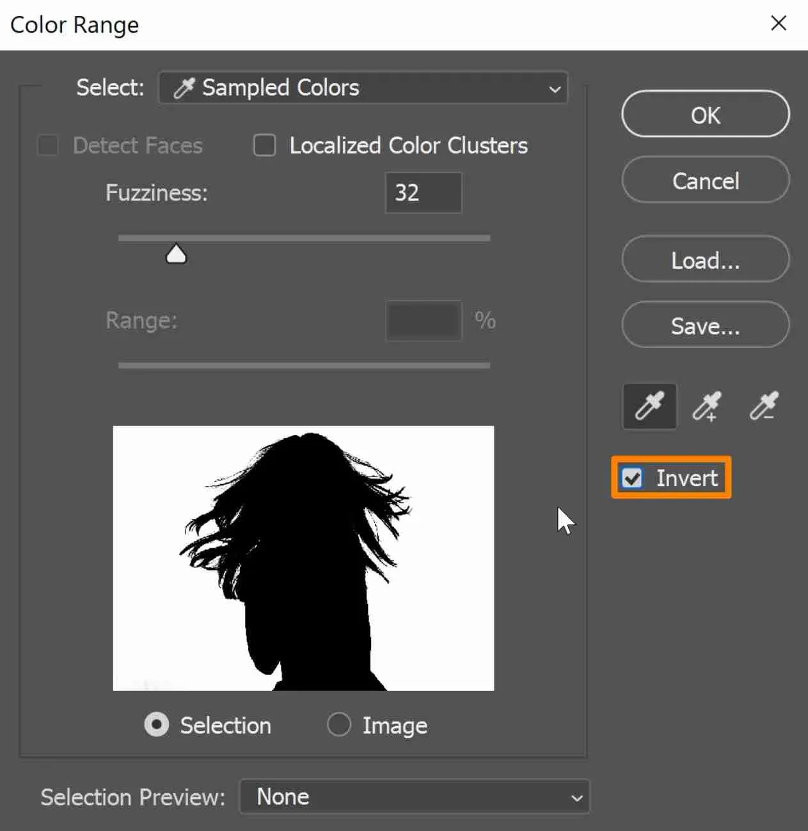The height and width of the screenshot is (831, 808).
Task: Switch preview to the Image radio option
Action: tap(339, 725)
